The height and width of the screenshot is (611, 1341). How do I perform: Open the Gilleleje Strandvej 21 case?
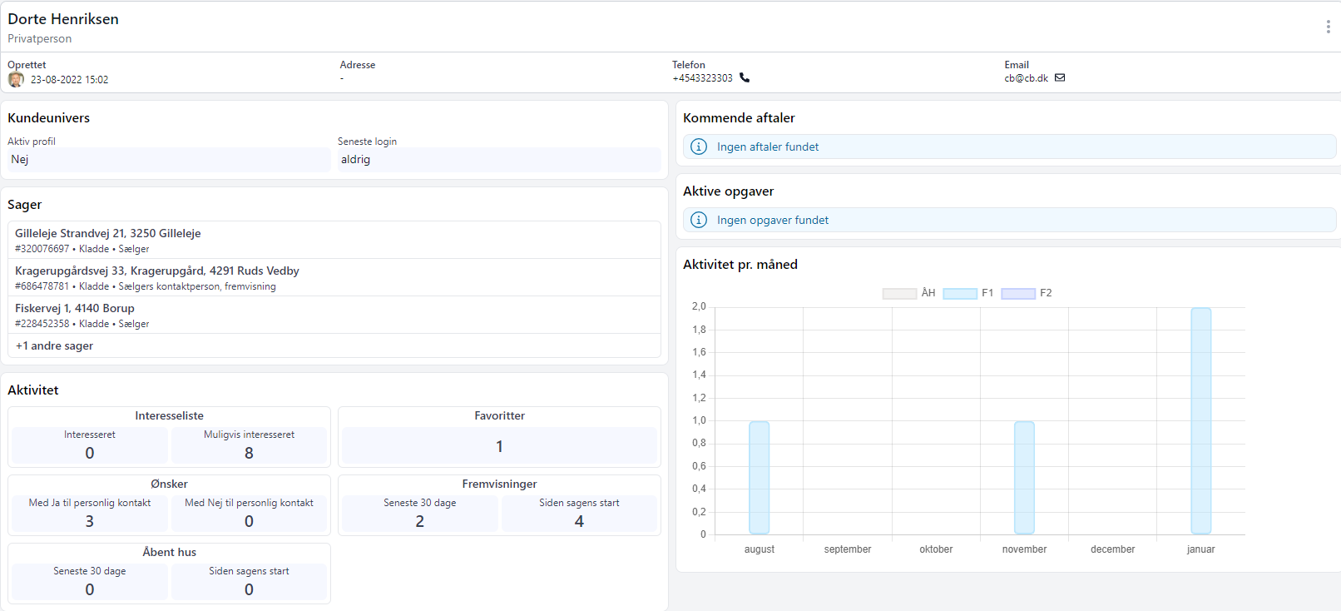pos(108,234)
